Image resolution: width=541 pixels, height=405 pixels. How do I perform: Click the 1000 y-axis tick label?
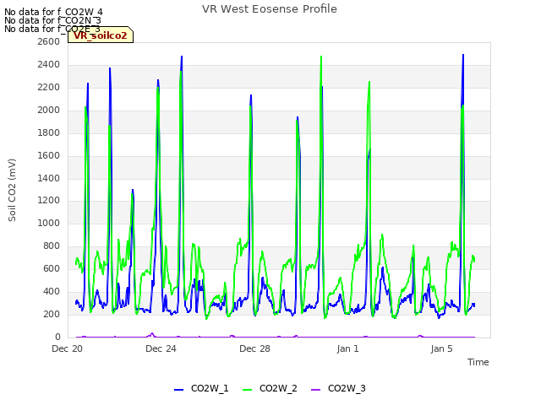[49, 223]
